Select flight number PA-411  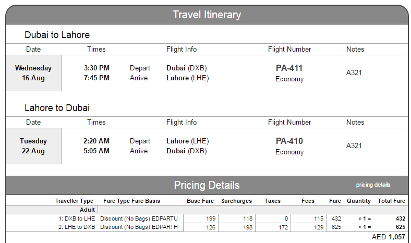pos(289,68)
